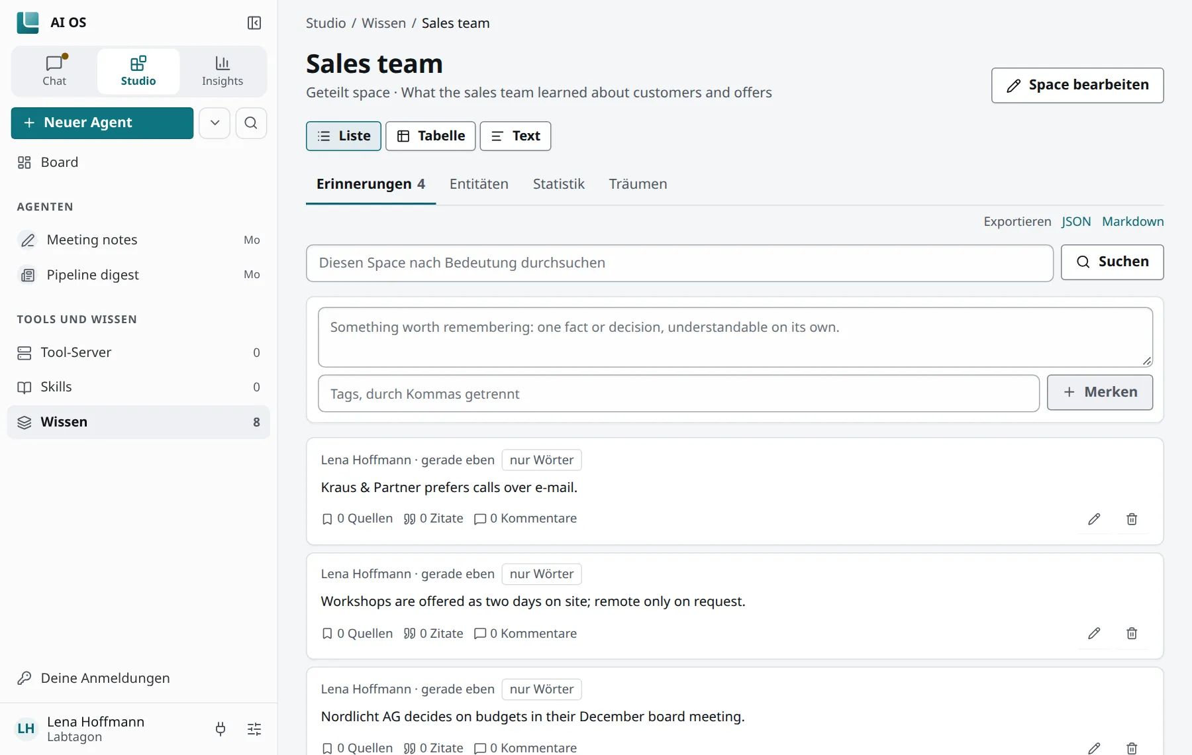The image size is (1192, 755).
Task: Select the Erinnerungen tab
Action: (371, 184)
